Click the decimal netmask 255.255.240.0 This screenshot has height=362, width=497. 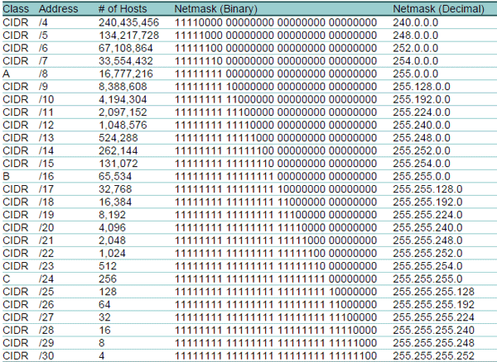click(427, 228)
